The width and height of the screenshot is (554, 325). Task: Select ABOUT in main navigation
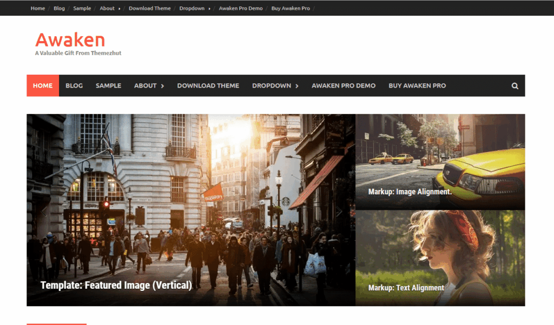[145, 85]
